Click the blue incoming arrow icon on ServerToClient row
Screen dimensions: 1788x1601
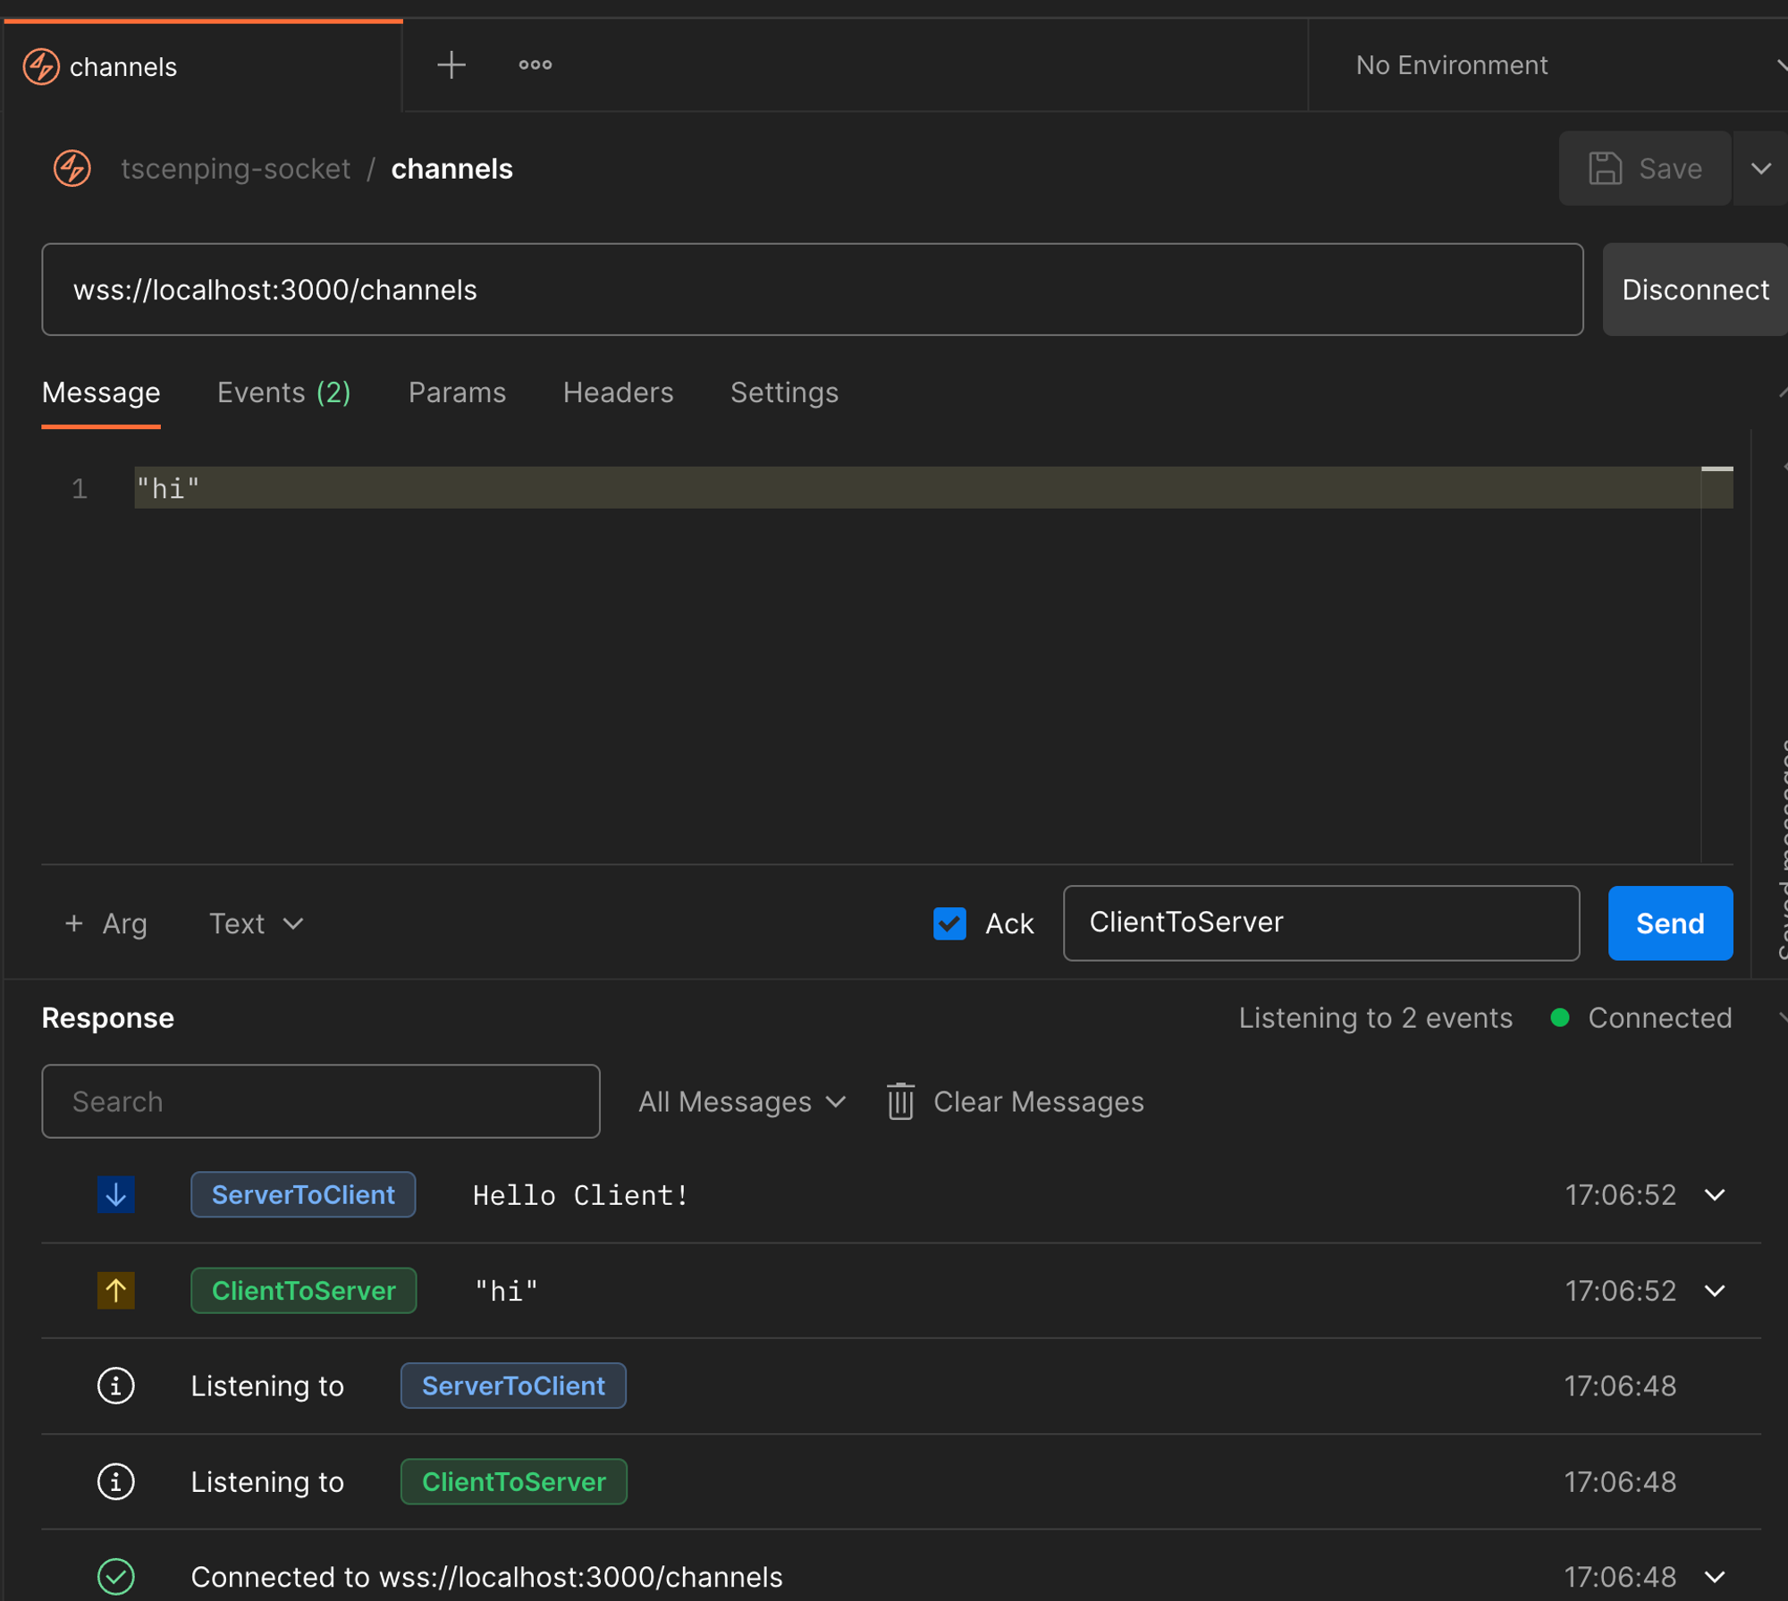point(116,1194)
